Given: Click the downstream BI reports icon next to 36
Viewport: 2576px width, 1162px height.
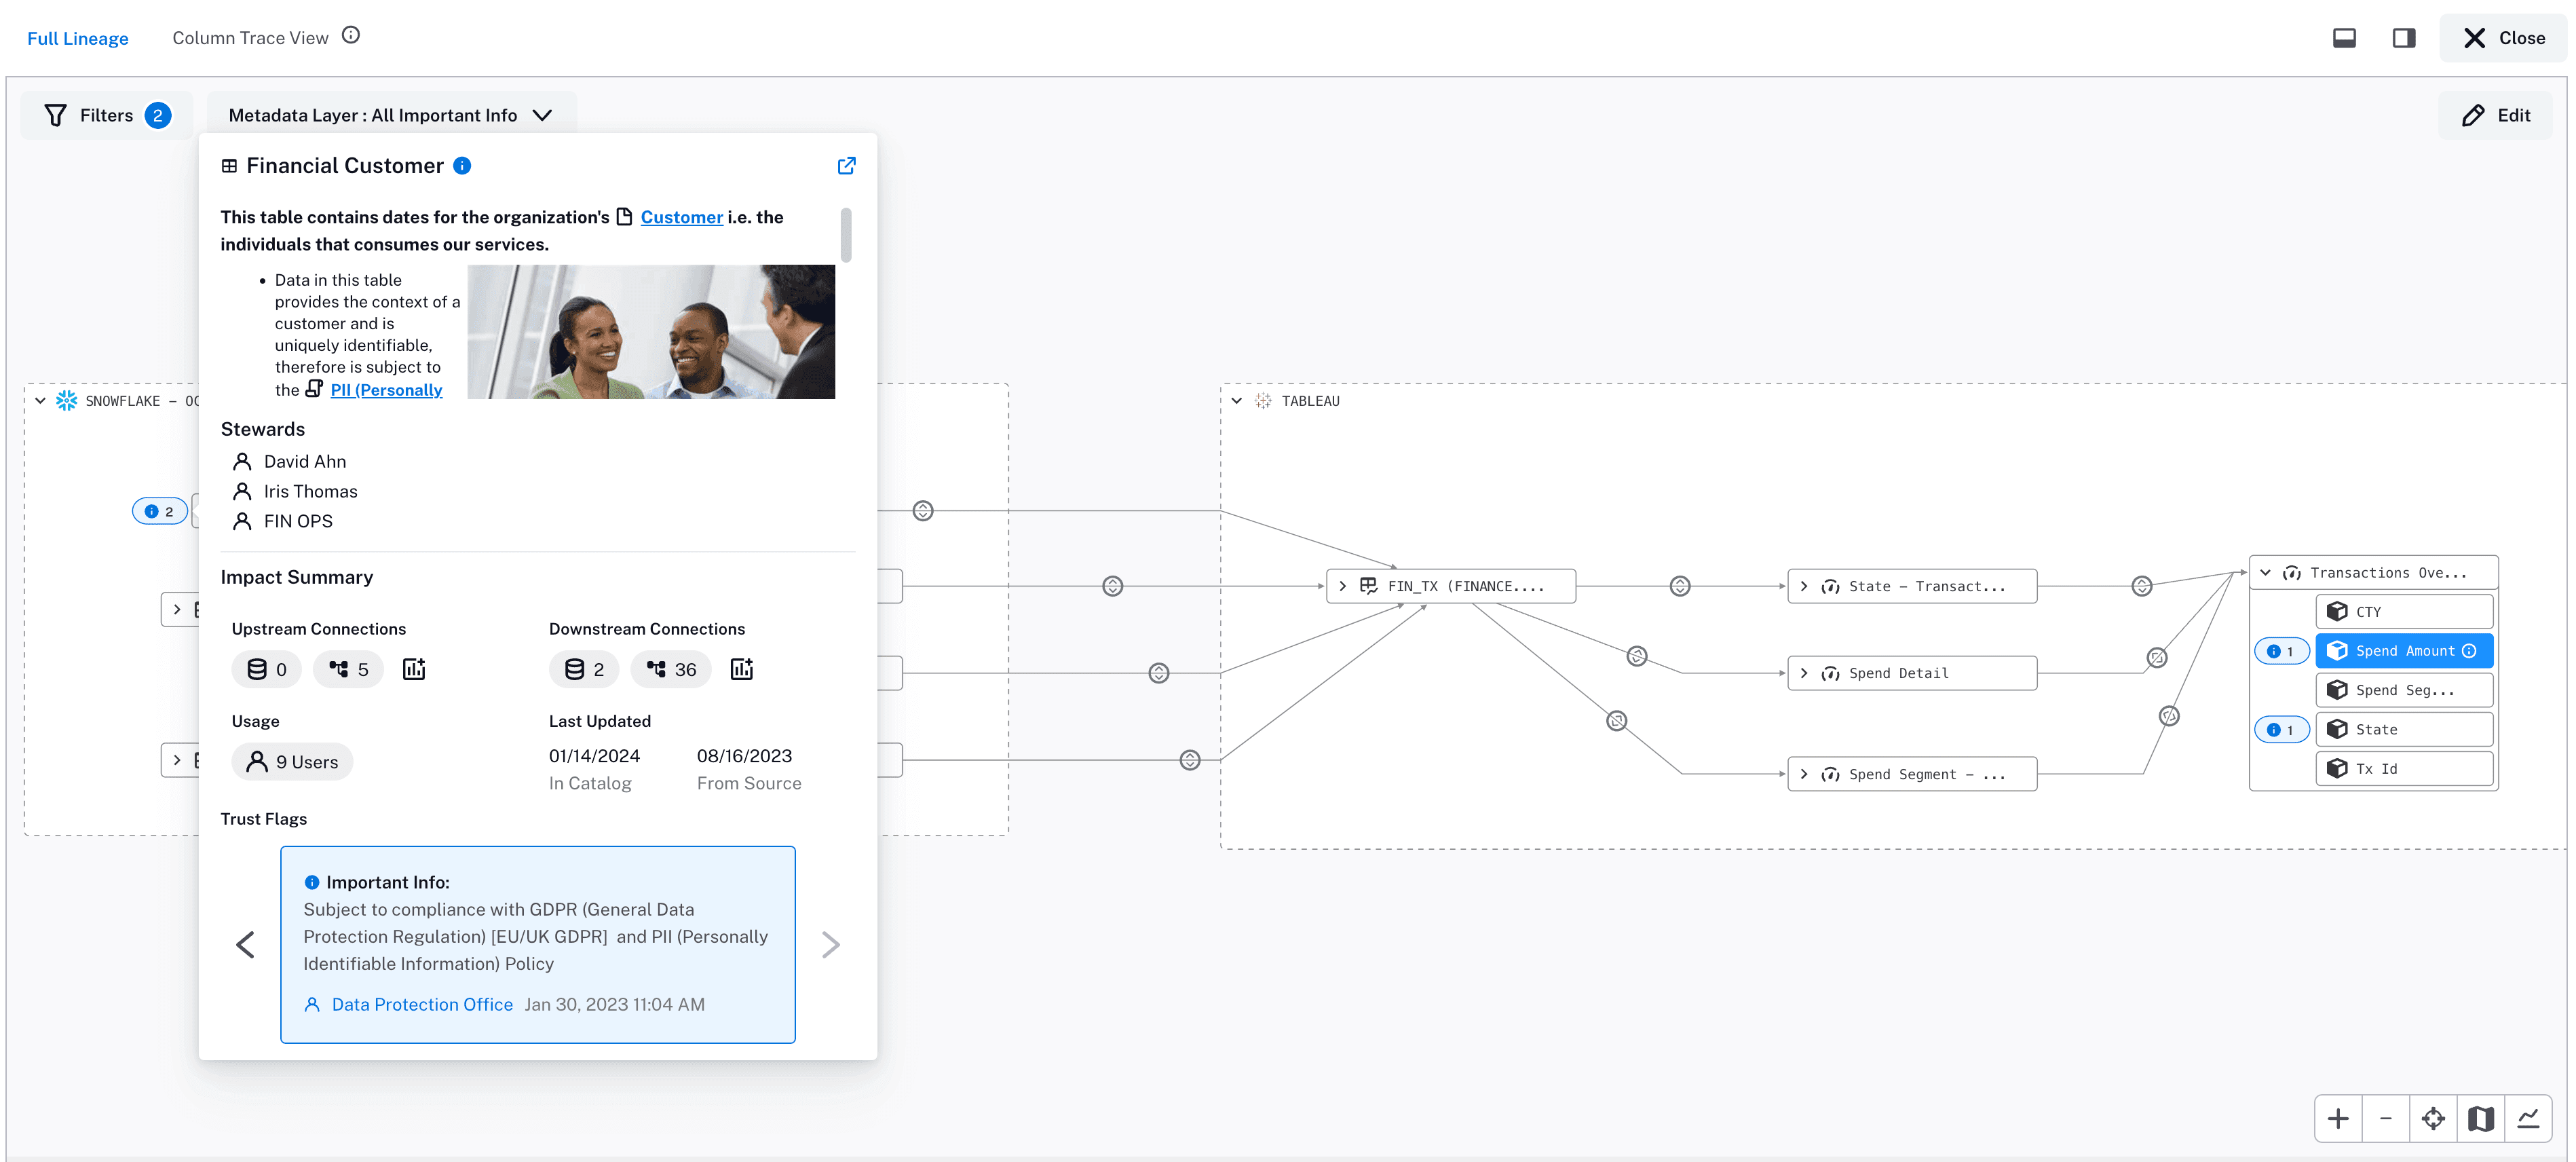Looking at the screenshot, I should (742, 669).
